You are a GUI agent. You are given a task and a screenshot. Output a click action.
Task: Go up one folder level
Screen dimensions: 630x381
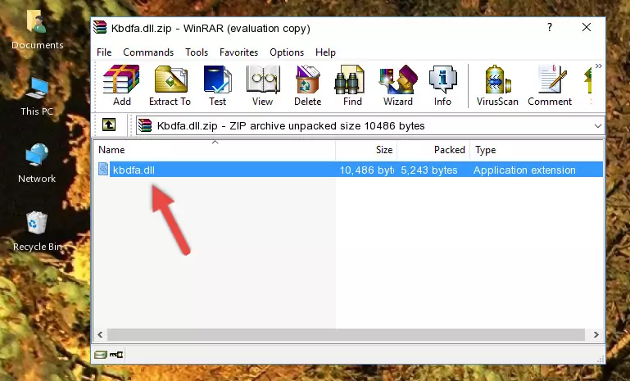[x=109, y=125]
